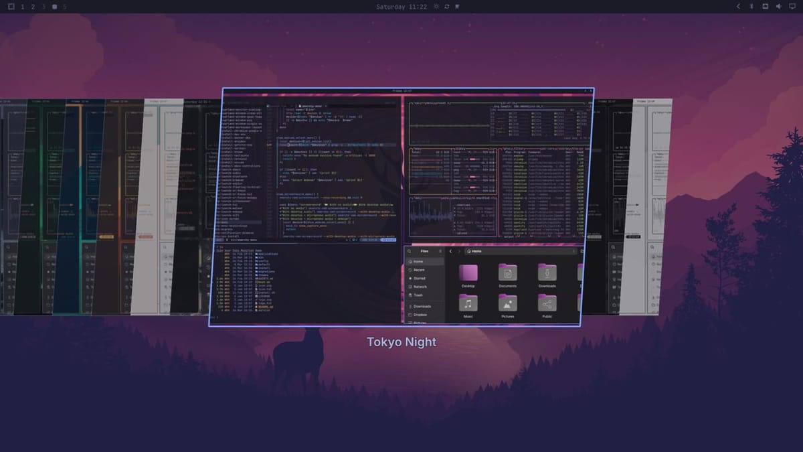Select Home in the Files sidebar
Viewport: 803px width, 452px height.
coord(425,262)
